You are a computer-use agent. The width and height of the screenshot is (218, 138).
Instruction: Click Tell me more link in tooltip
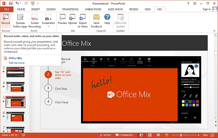[17, 63]
